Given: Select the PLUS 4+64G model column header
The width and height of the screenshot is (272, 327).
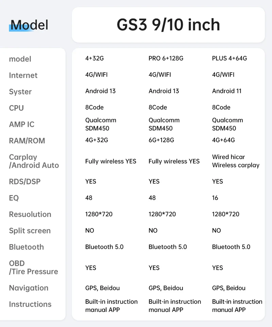Looking at the screenshot, I should coord(230,58).
